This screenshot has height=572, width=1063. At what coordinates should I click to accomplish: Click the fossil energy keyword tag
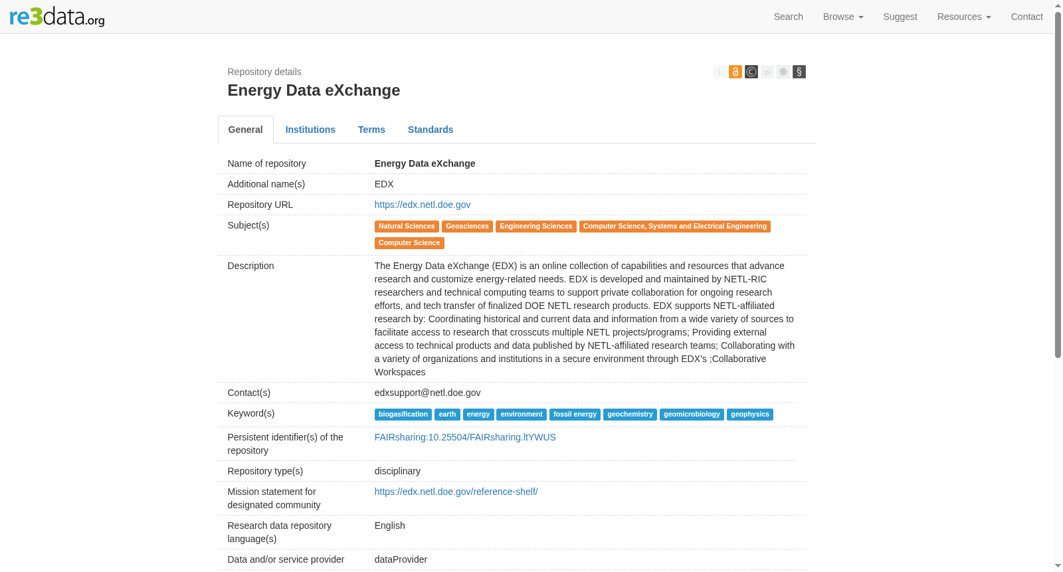(x=575, y=415)
